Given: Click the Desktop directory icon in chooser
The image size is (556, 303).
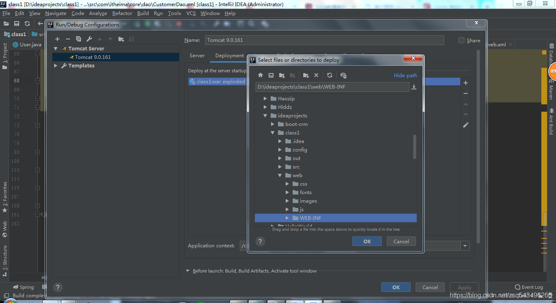Looking at the screenshot, I should pyautogui.click(x=271, y=75).
